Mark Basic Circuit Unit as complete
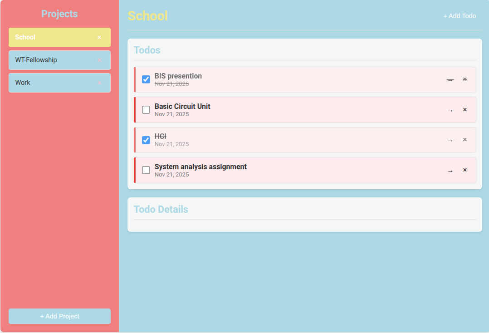 coord(146,110)
